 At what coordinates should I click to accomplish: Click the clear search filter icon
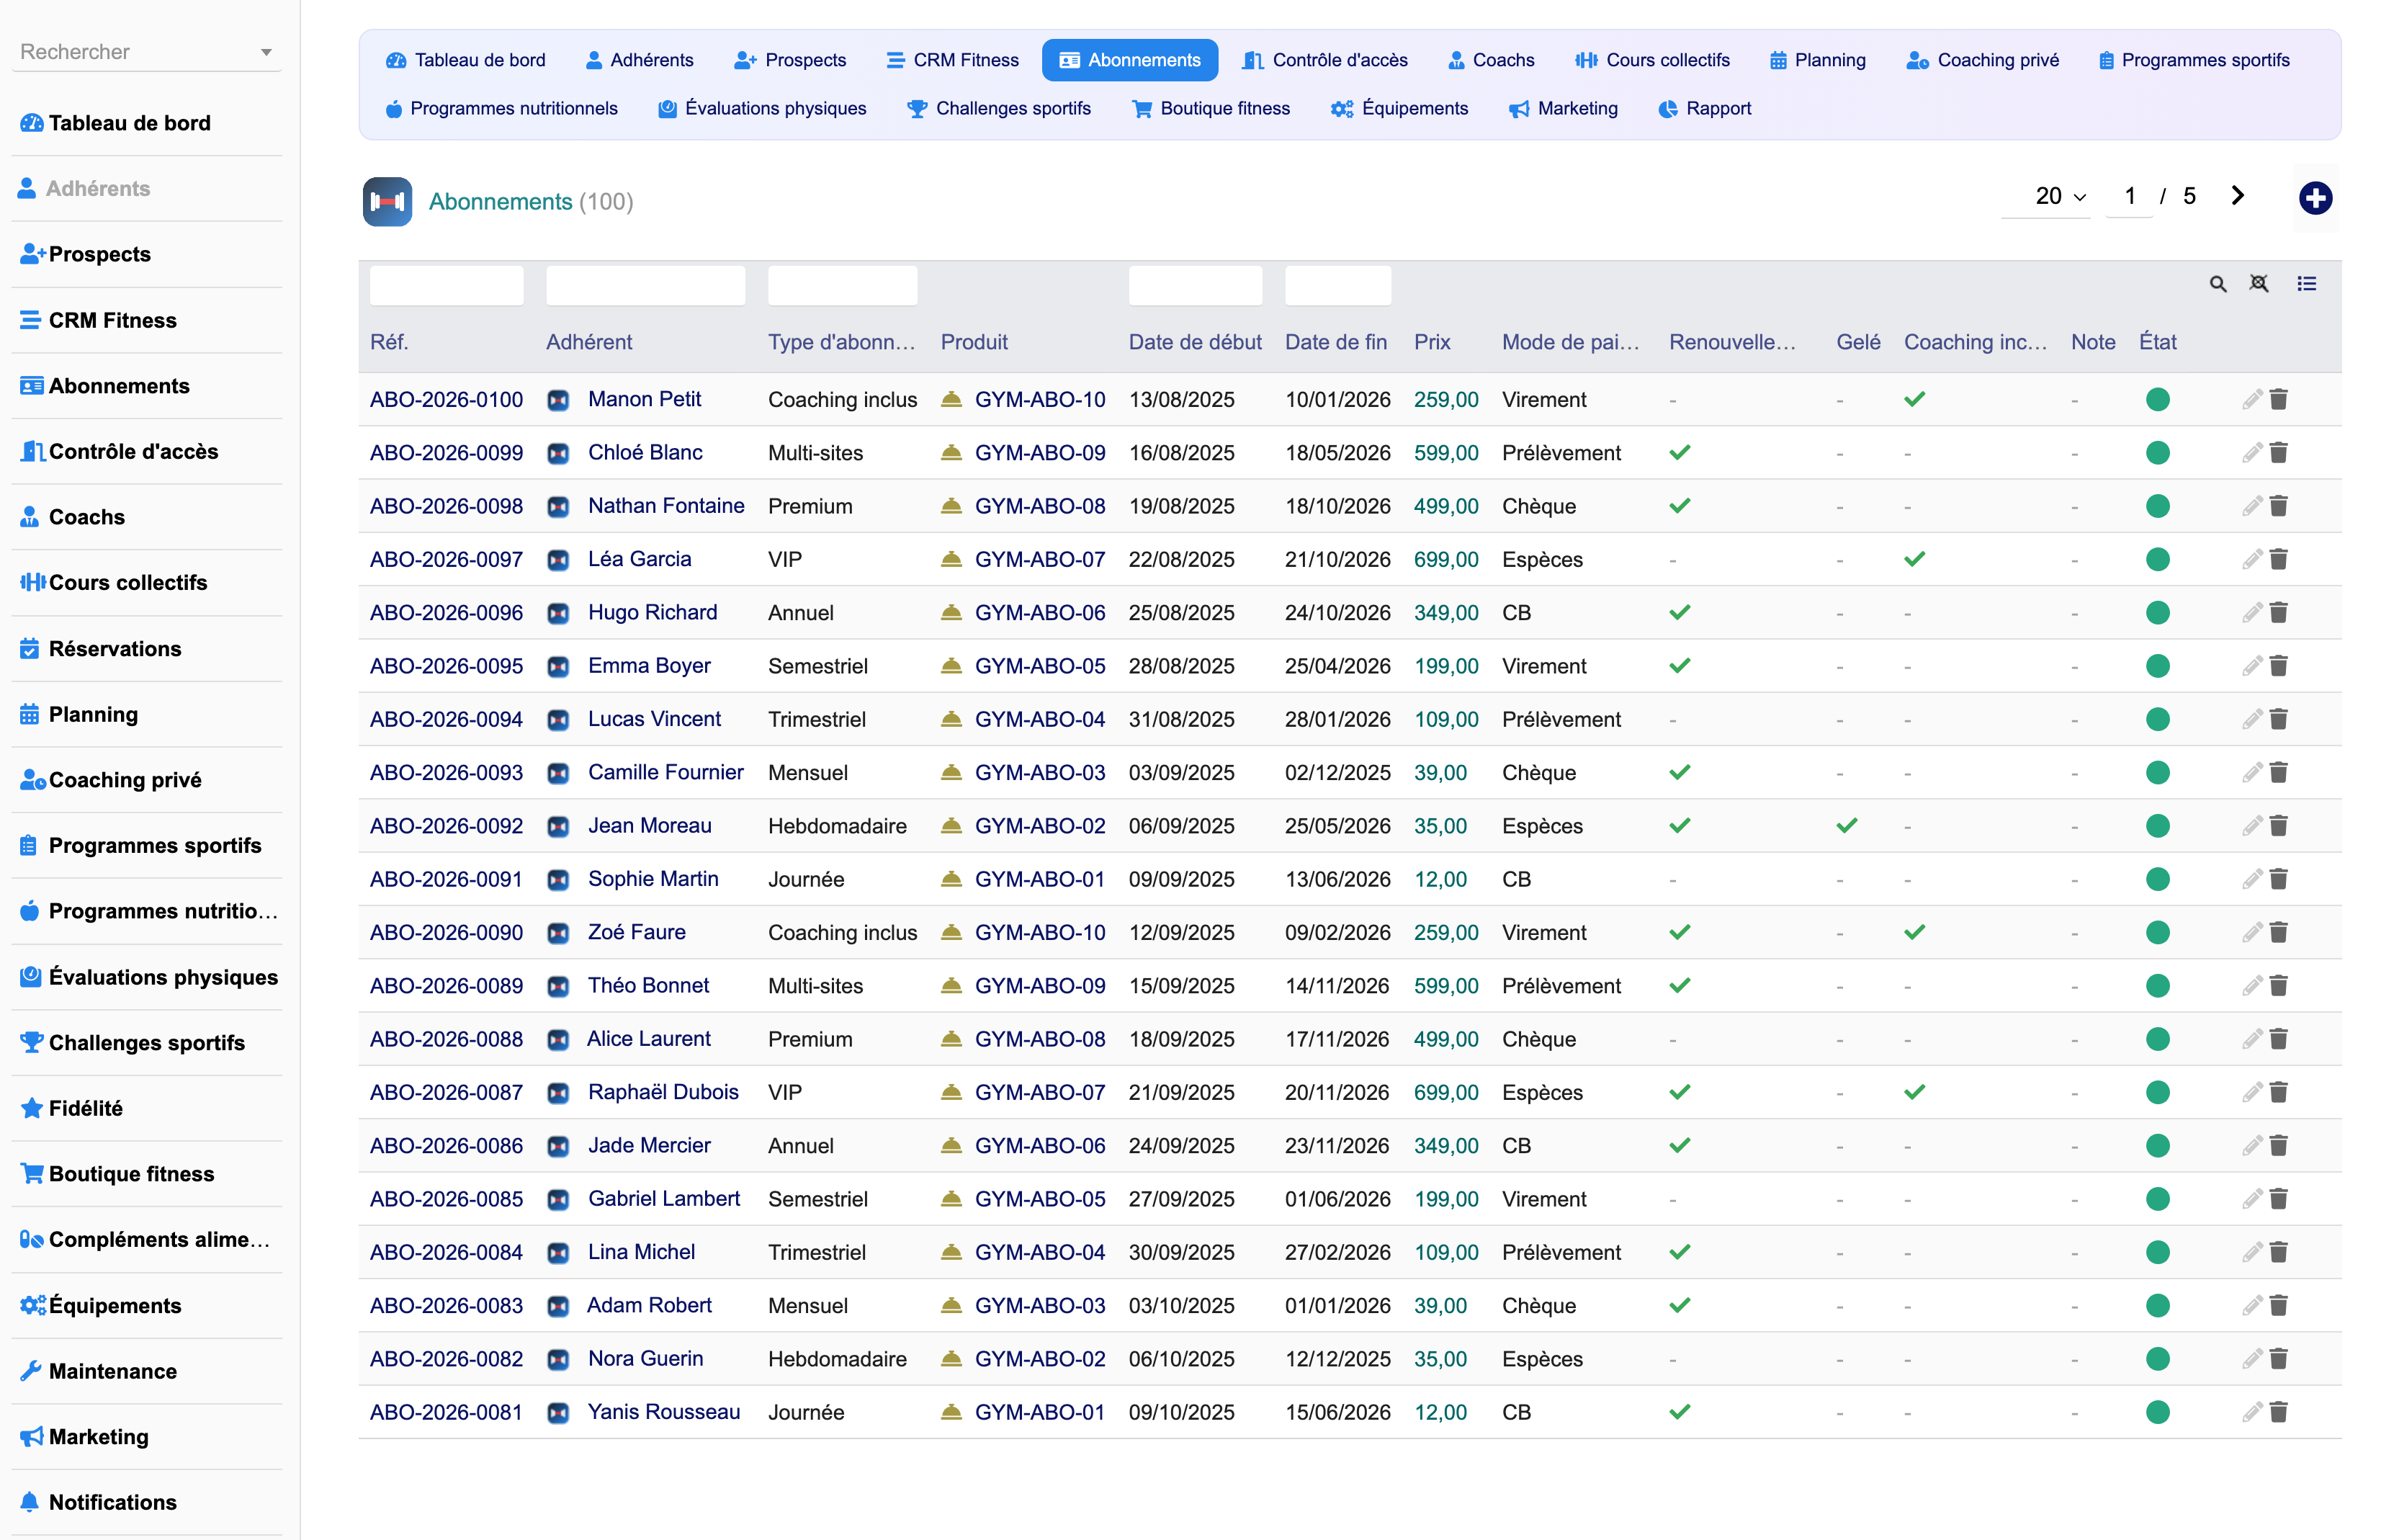2258,284
